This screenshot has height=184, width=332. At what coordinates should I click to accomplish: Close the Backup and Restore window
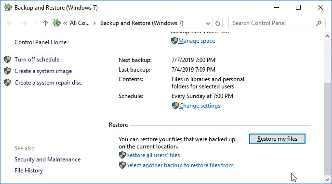(x=320, y=7)
